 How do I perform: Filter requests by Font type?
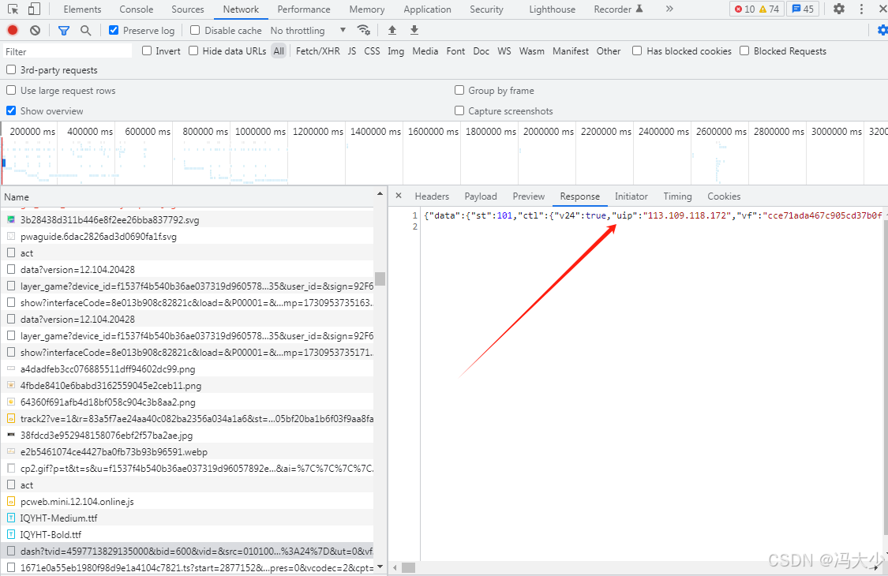click(455, 51)
